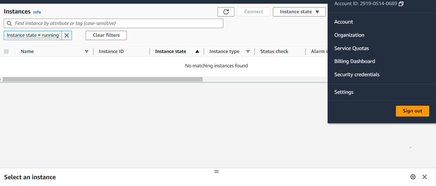Viewport: 436px width, 186px height.
Task: Click the Connect button
Action: (x=254, y=12)
